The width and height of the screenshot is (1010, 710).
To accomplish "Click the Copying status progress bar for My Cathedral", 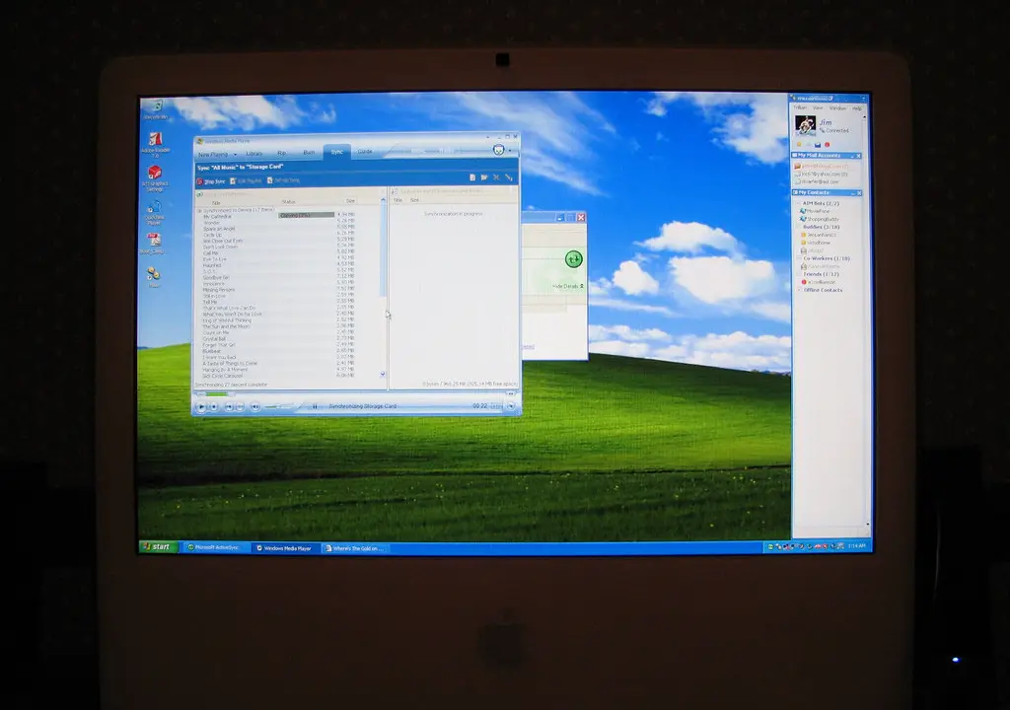I will click(x=306, y=215).
